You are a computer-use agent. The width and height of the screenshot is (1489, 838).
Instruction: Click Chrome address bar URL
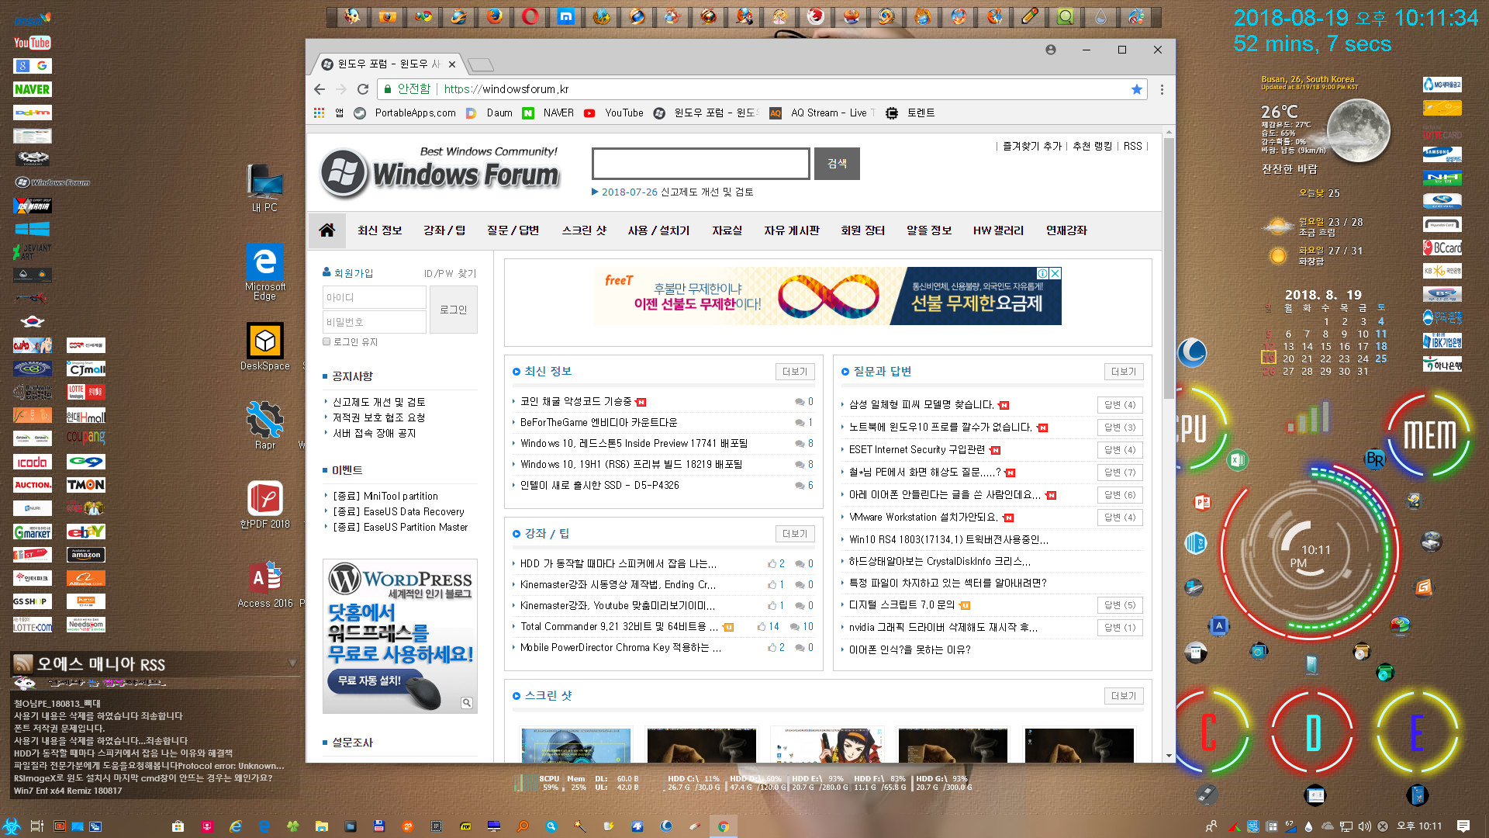pos(506,89)
